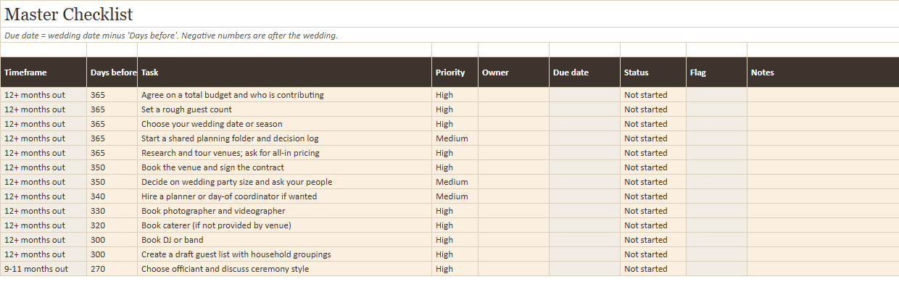Select the 'Master Checklist' title cell
Viewport: 899px width, 287px height.
[449, 14]
